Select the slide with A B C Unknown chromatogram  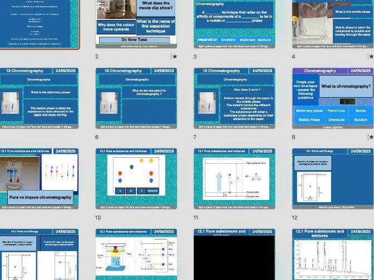pos(136,178)
